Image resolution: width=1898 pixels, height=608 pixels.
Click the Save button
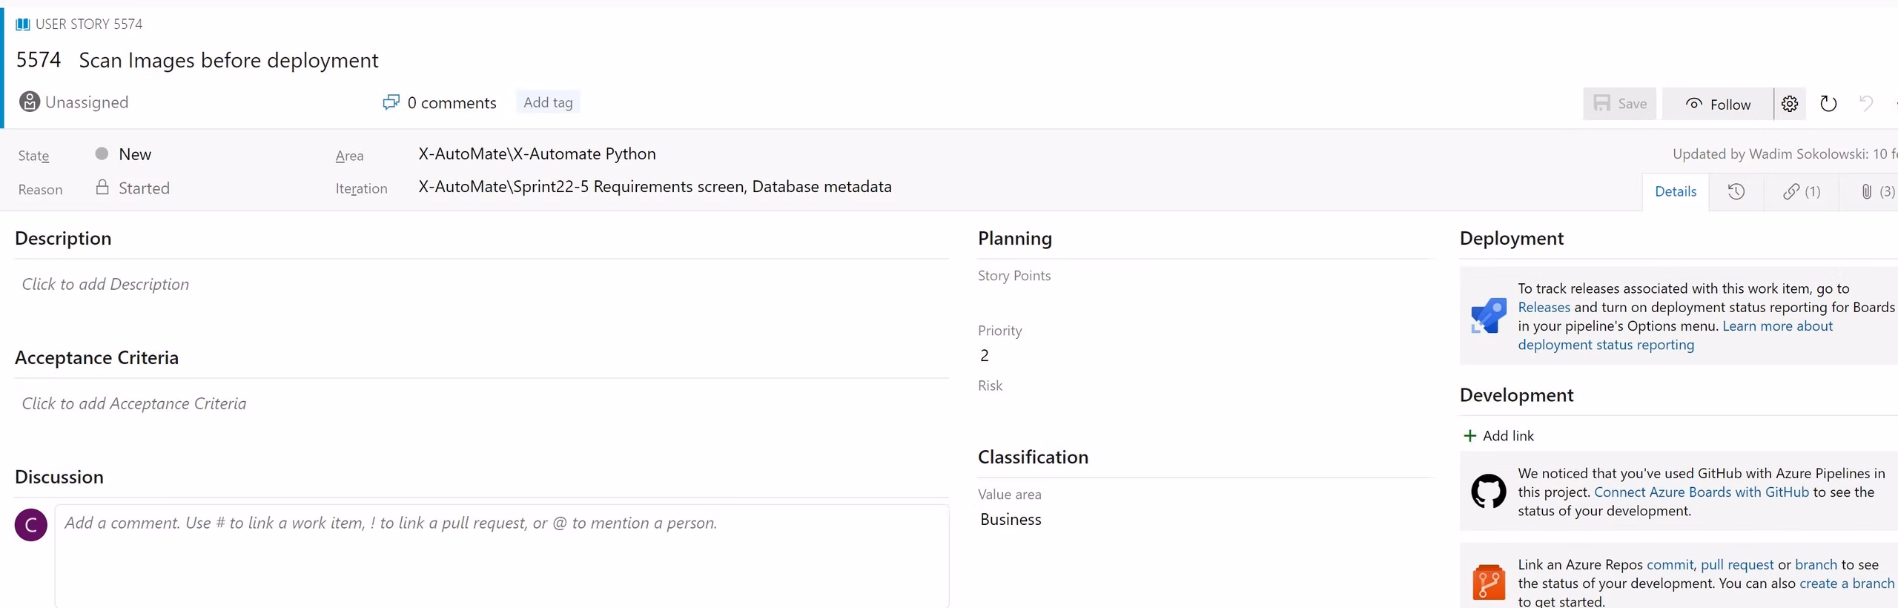click(x=1620, y=104)
